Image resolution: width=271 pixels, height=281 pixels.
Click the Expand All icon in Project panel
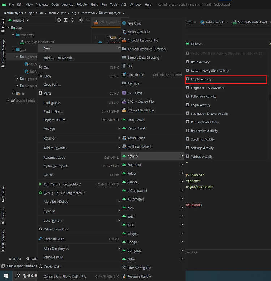pos(66,20)
